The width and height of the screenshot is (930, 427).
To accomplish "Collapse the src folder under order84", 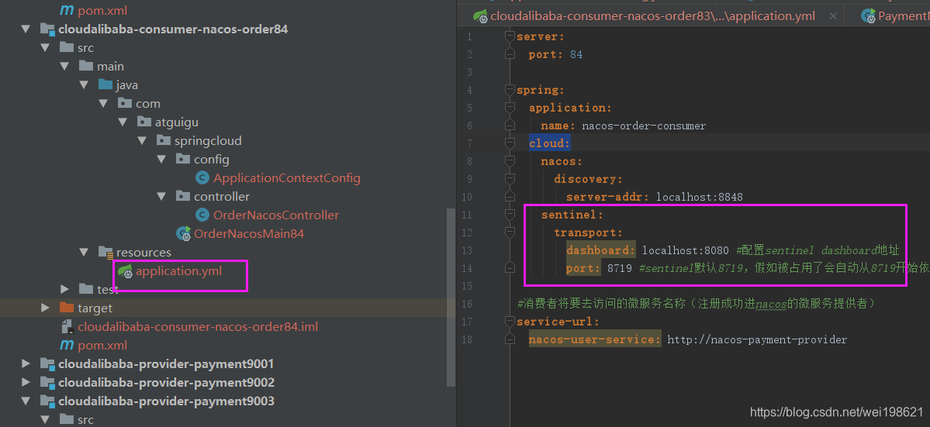I will point(45,48).
